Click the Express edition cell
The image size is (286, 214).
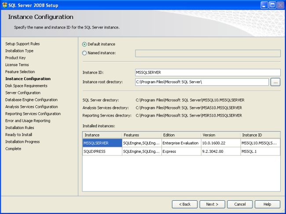181,151
